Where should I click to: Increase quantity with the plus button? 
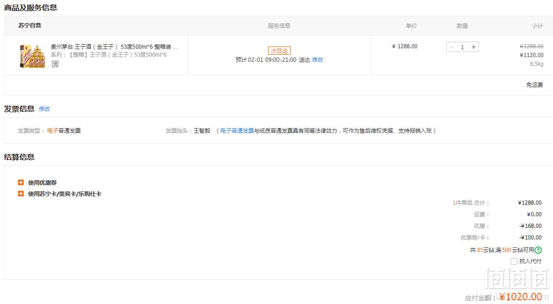[x=474, y=47]
